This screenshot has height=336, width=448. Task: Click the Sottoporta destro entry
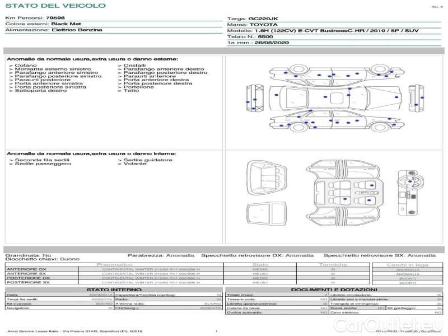(x=40, y=91)
